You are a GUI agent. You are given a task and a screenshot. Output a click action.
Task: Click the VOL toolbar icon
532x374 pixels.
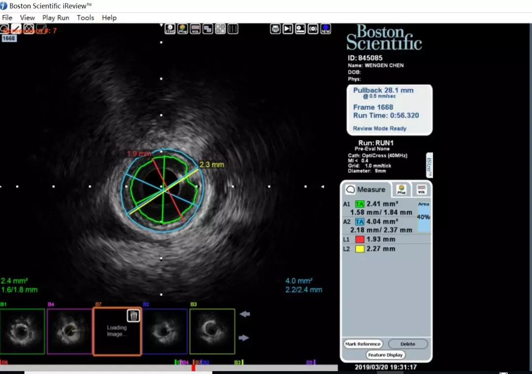point(195,29)
